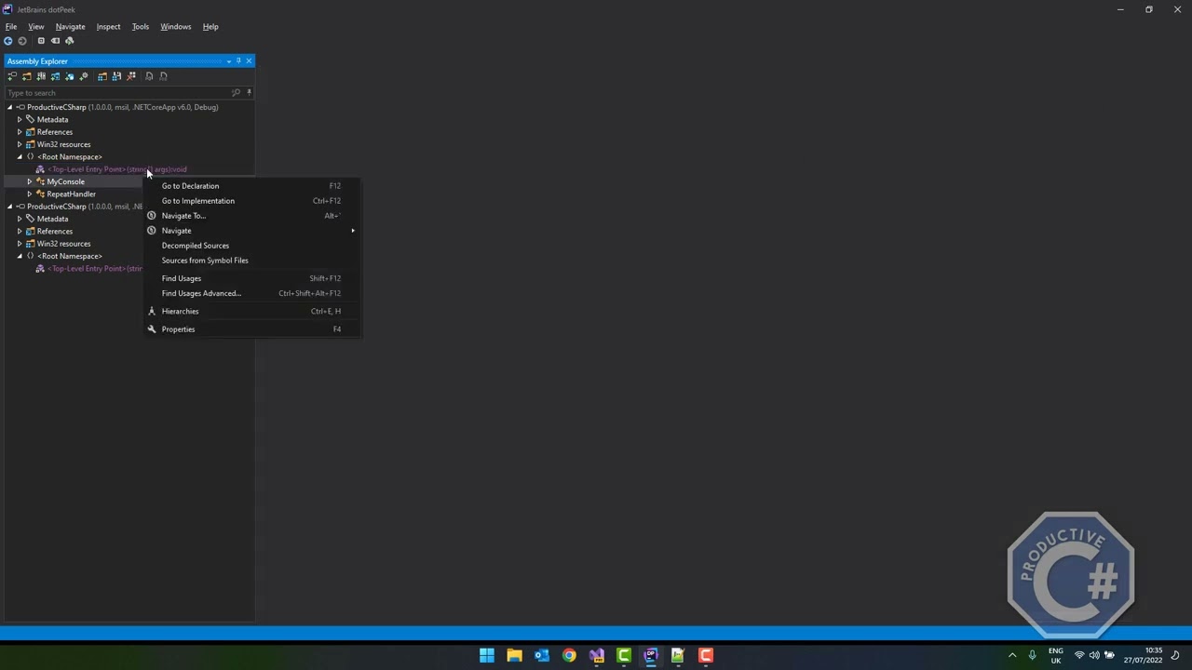This screenshot has height=670, width=1192.
Task: Expand the Metadata node below RepeatHandler
Action: pyautogui.click(x=20, y=219)
